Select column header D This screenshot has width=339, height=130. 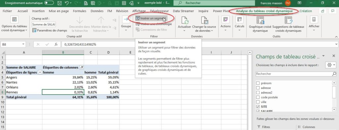point(108,52)
